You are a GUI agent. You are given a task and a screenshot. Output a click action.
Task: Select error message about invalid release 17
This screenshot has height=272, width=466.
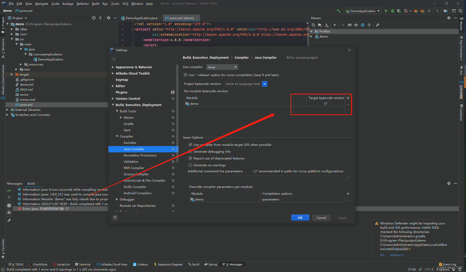tap(46, 209)
